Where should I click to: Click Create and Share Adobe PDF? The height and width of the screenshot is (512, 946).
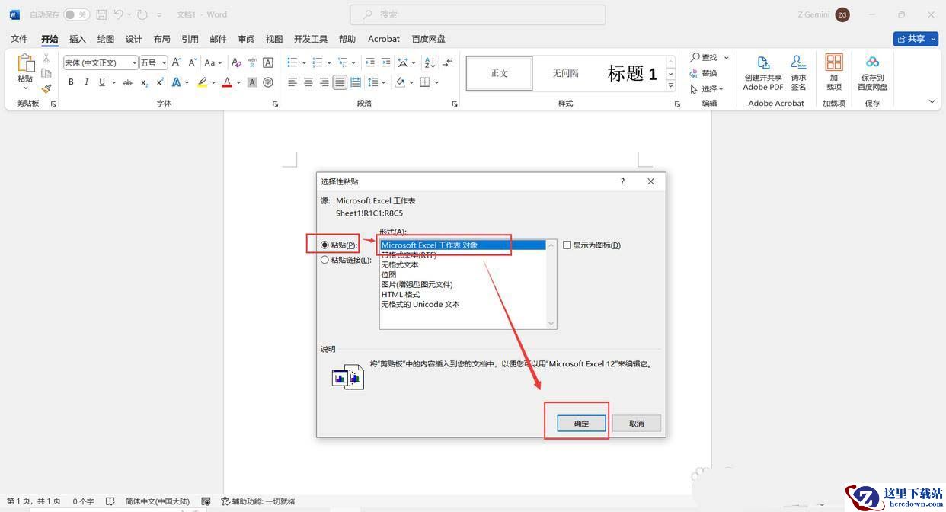[x=763, y=73]
